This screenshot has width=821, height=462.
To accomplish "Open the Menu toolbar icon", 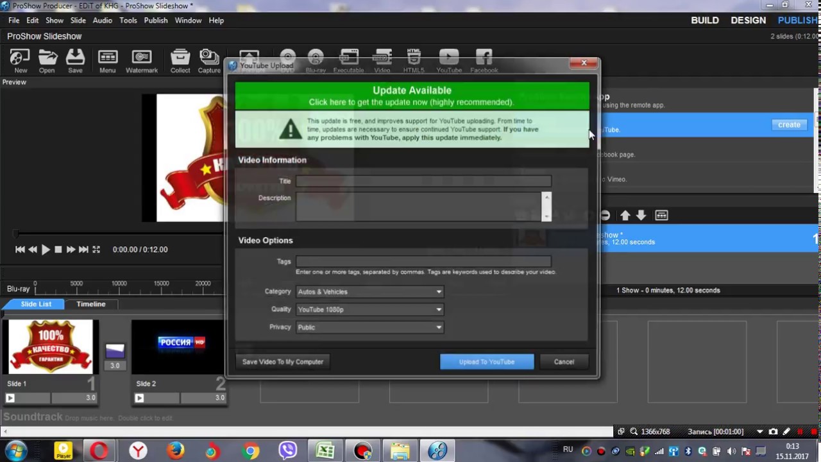I will [108, 62].
